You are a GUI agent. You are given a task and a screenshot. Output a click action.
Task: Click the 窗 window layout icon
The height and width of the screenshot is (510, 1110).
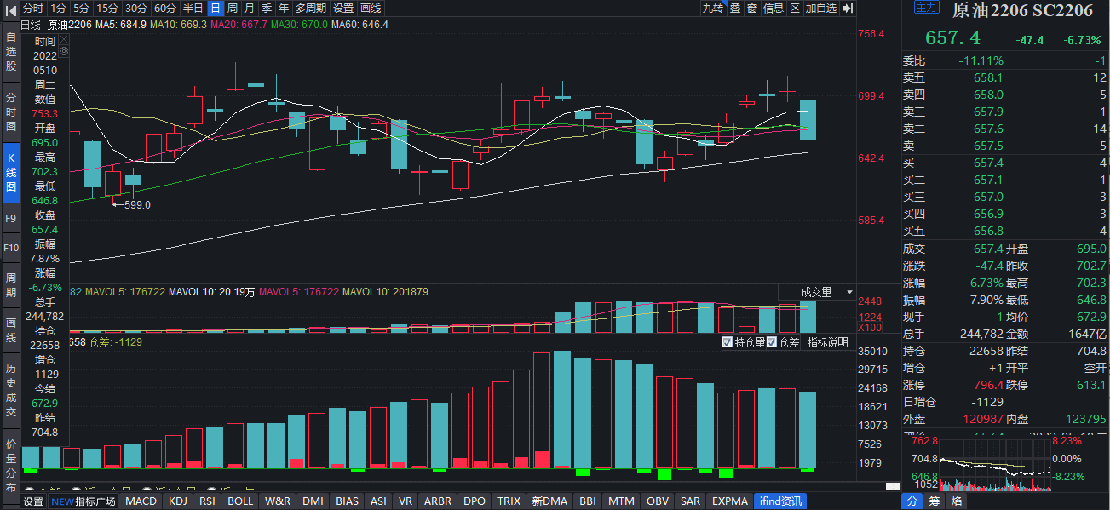tap(751, 8)
